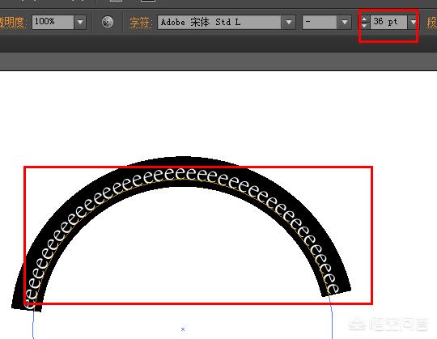Decrease font size with the down stepper arrow
The image size is (437, 339).
(364, 25)
